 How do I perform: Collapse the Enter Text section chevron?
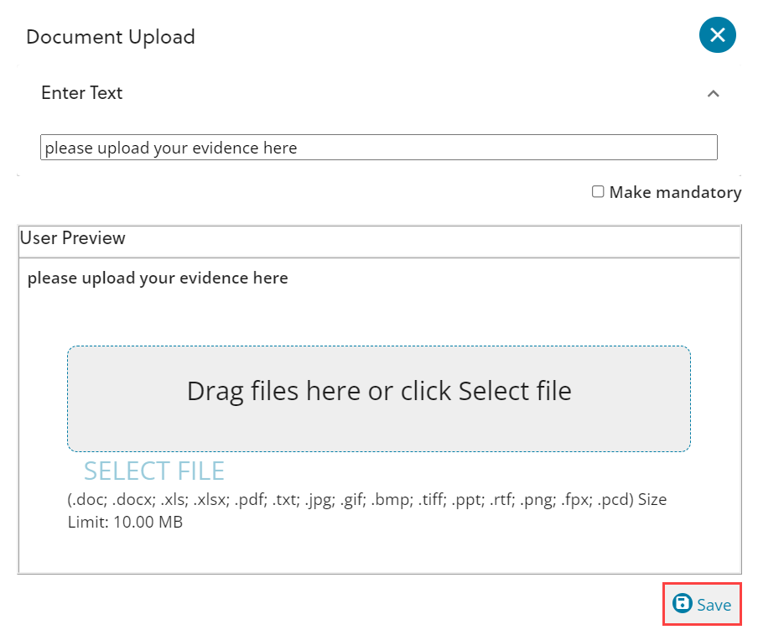tap(713, 93)
